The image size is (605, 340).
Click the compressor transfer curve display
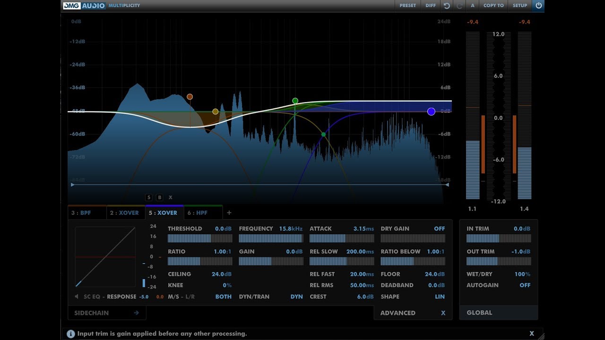coord(105,257)
